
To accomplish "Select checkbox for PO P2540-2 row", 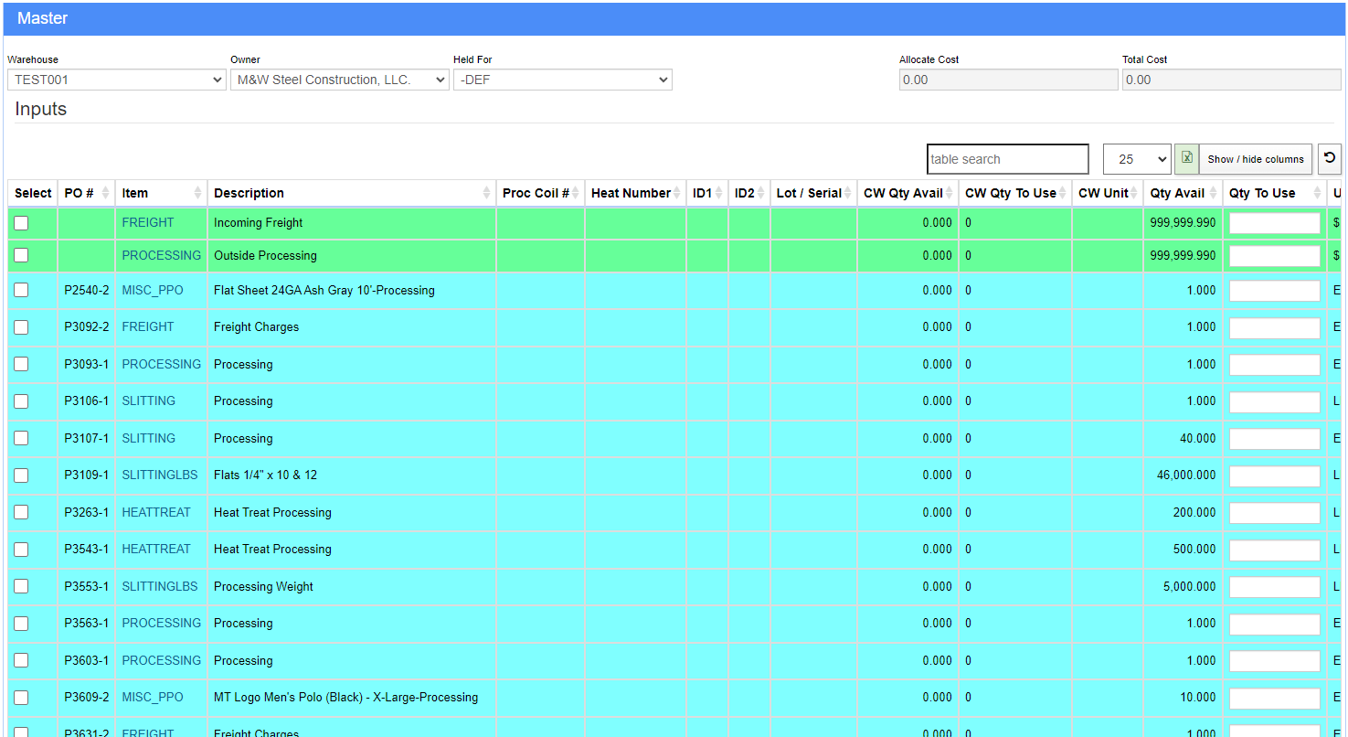I will [21, 290].
